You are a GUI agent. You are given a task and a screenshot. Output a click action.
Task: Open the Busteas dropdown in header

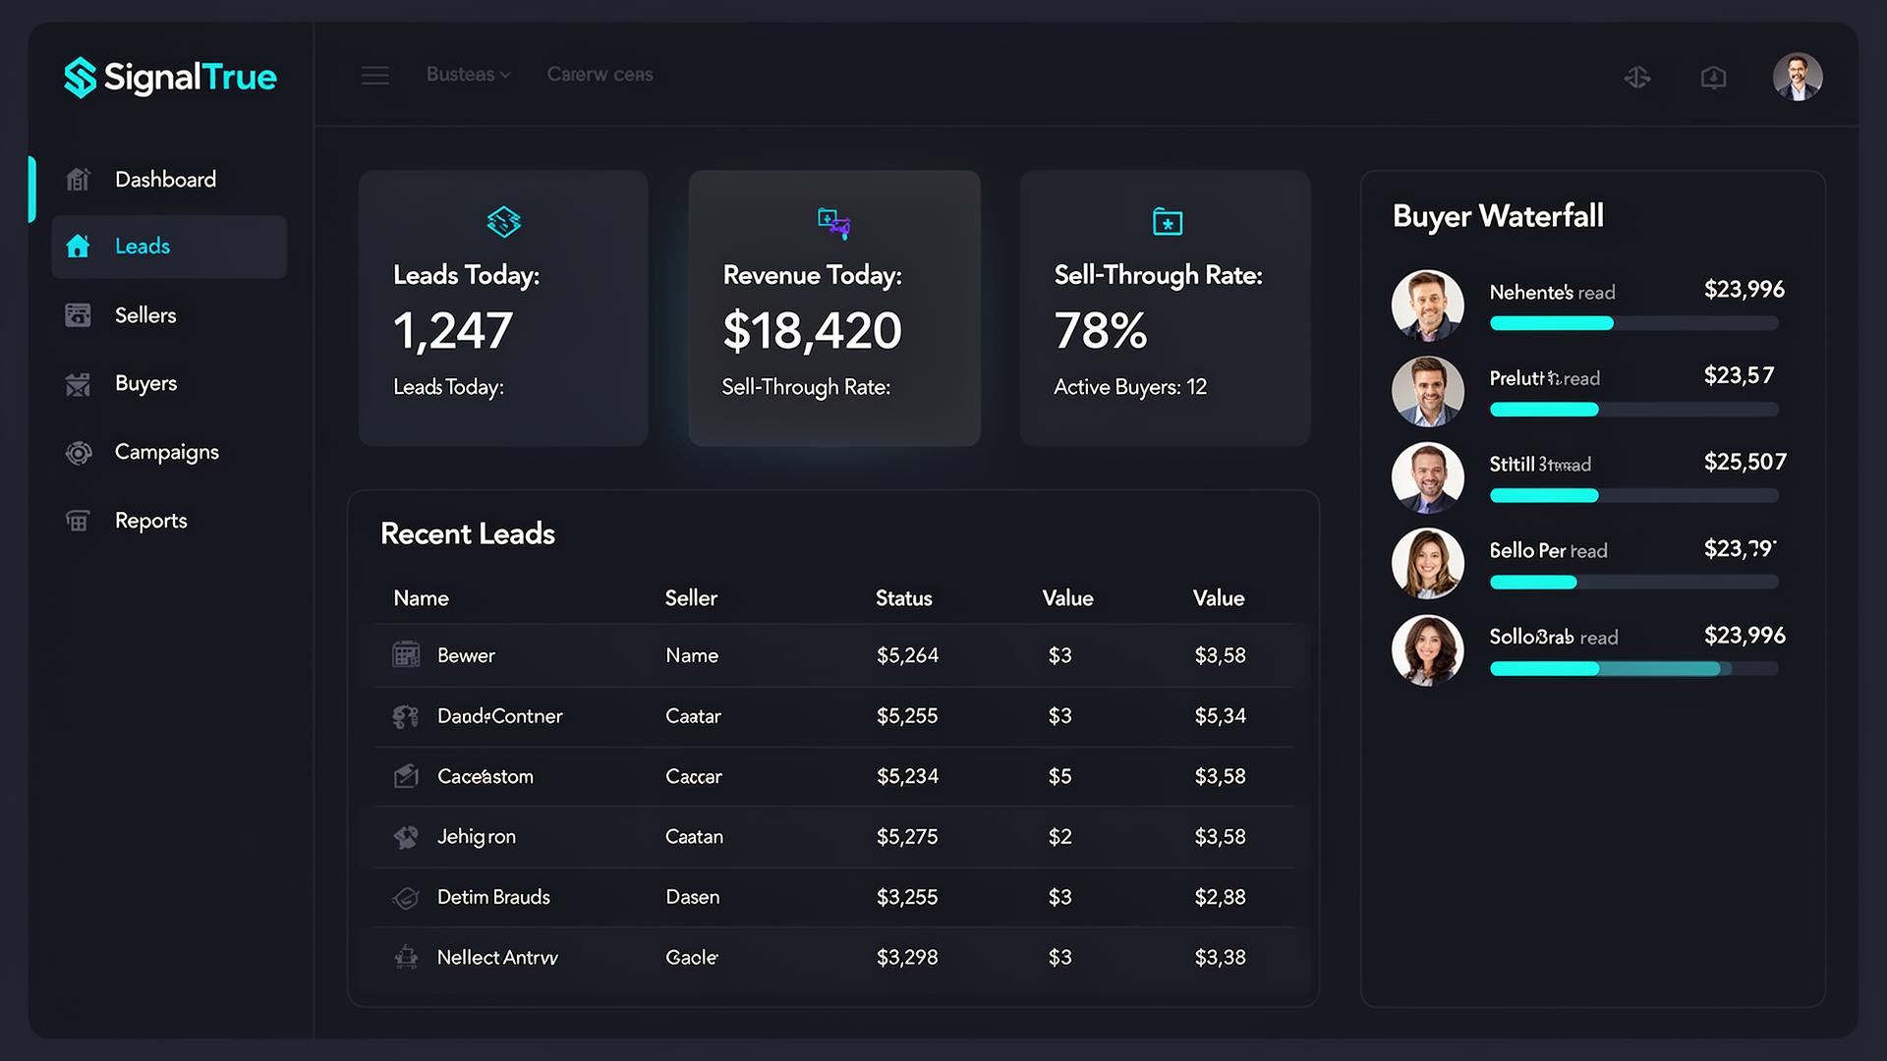(x=468, y=75)
